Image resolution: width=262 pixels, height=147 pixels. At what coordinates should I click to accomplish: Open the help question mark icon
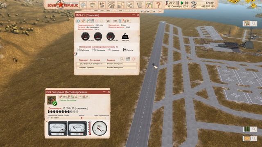[158, 5]
